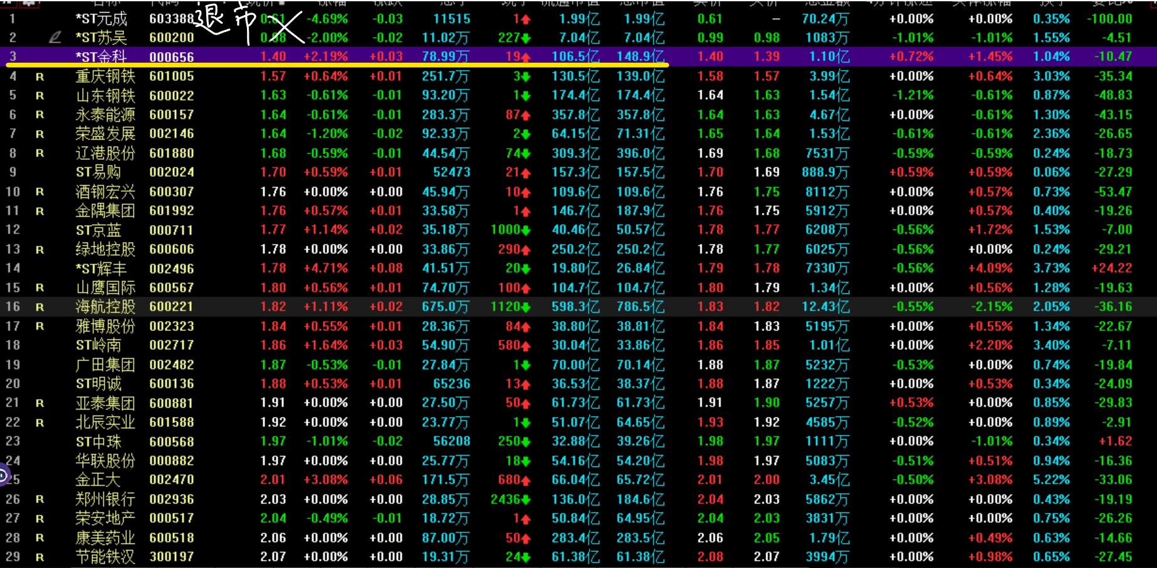Click the R marker beside 节能铁汉
Image resolution: width=1157 pixels, height=568 pixels.
39,557
